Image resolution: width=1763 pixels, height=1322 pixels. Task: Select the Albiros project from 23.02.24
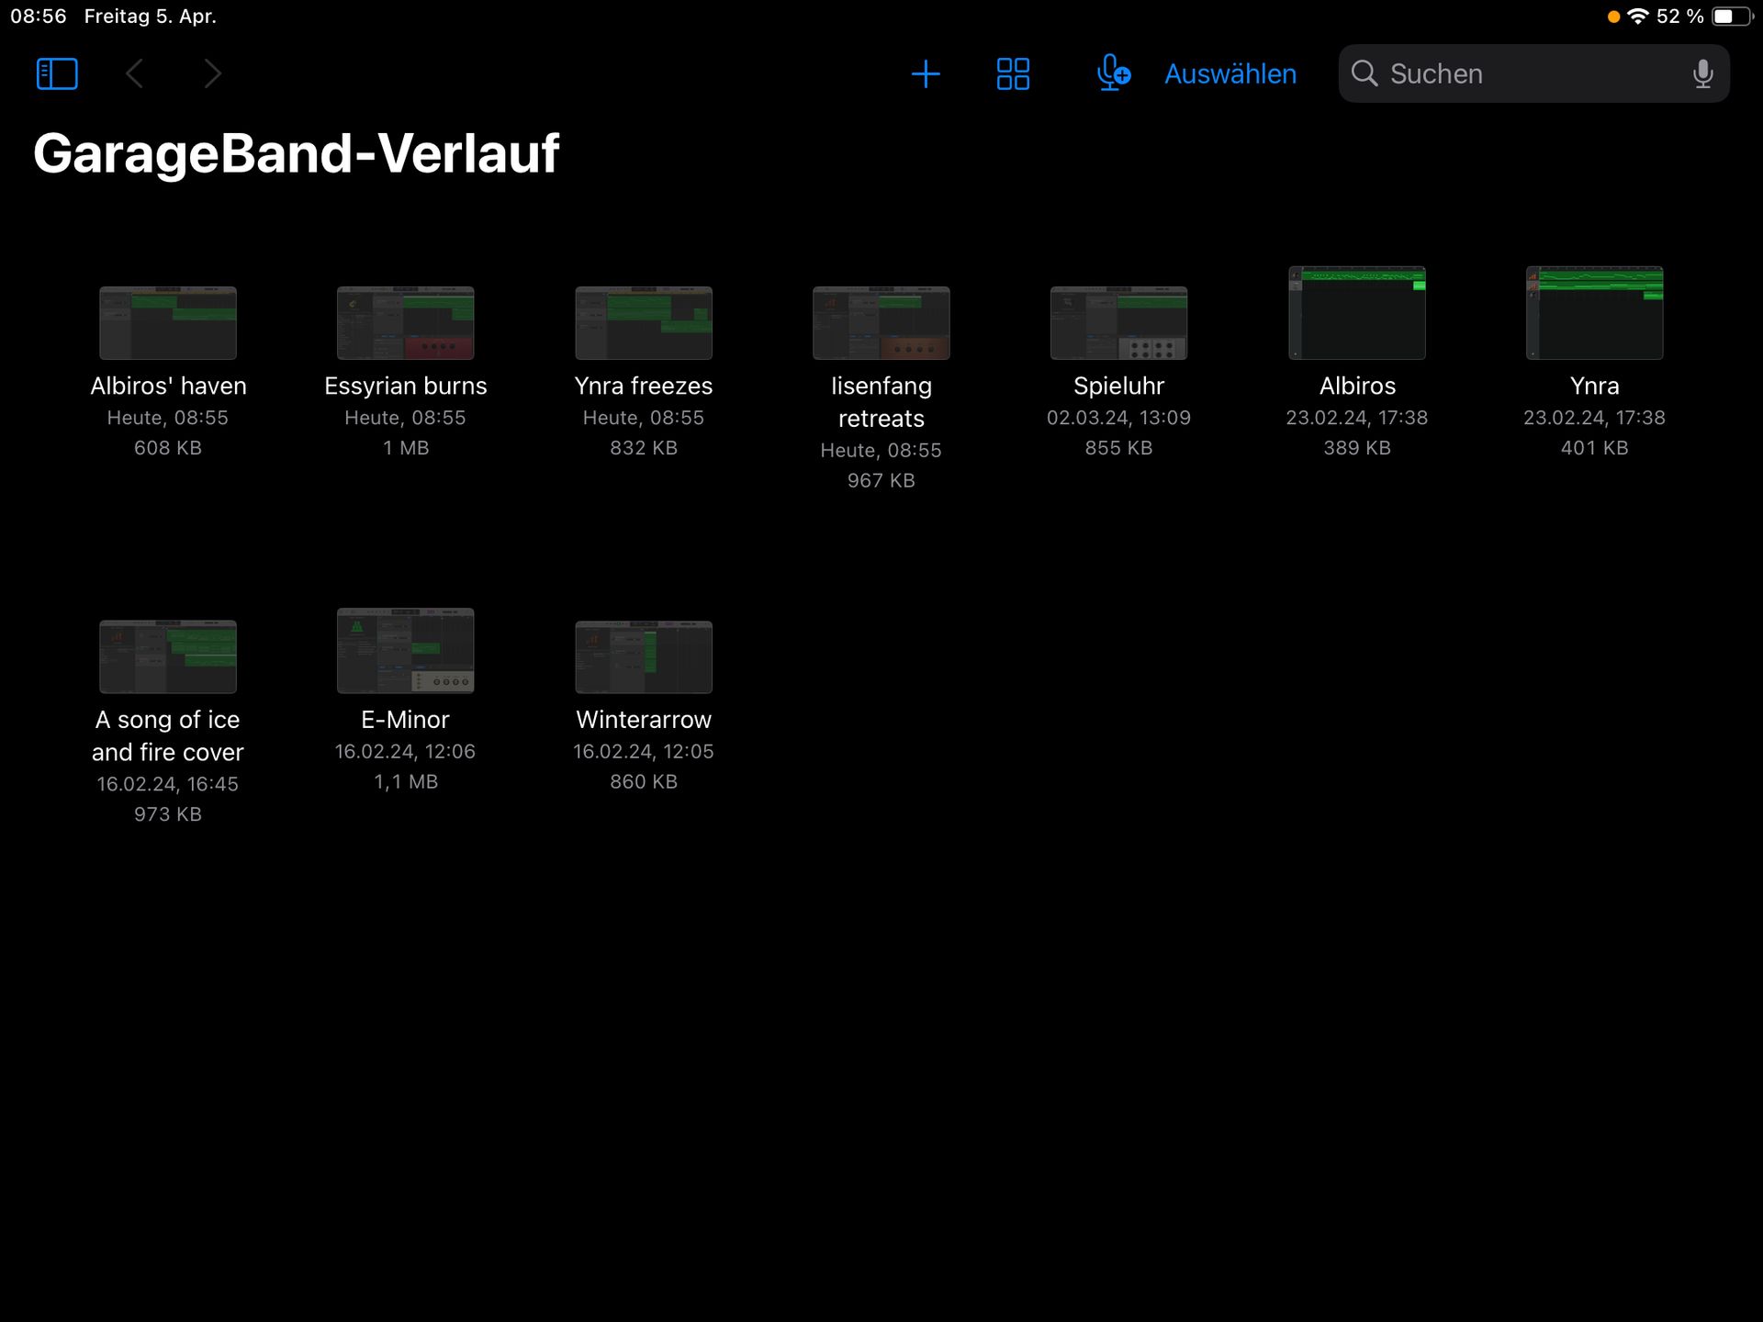click(1356, 314)
